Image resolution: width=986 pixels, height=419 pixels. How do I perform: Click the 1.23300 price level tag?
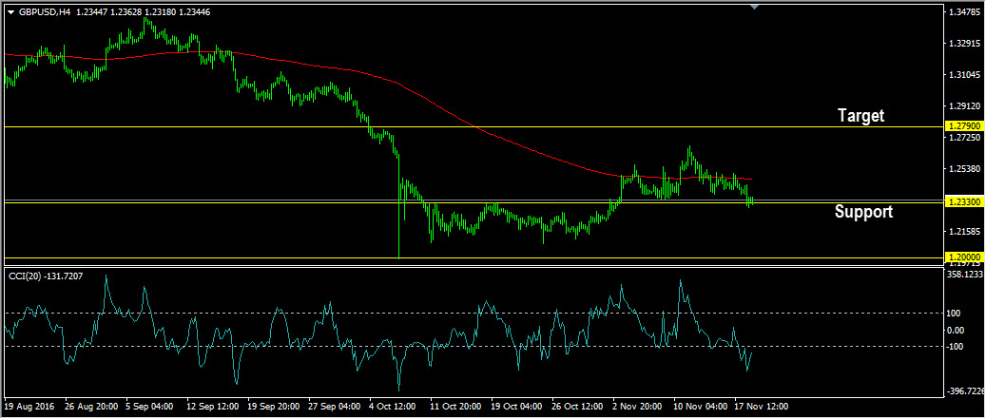point(965,202)
